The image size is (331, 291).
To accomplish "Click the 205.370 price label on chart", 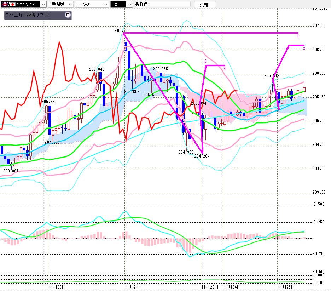I will tap(49, 102).
